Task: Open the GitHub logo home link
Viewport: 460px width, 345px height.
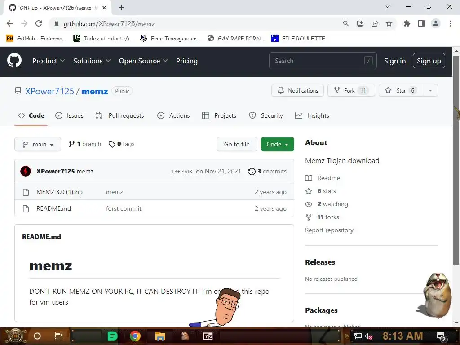Action: coord(14,61)
